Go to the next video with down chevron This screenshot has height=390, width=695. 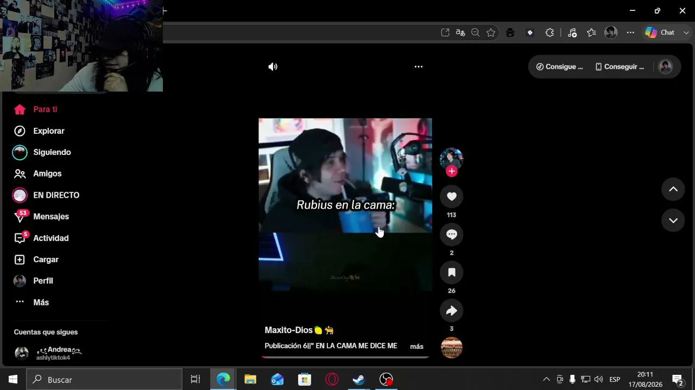[673, 220]
